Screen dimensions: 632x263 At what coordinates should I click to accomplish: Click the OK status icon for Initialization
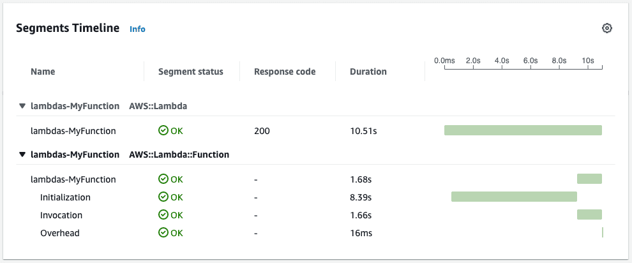point(163,197)
